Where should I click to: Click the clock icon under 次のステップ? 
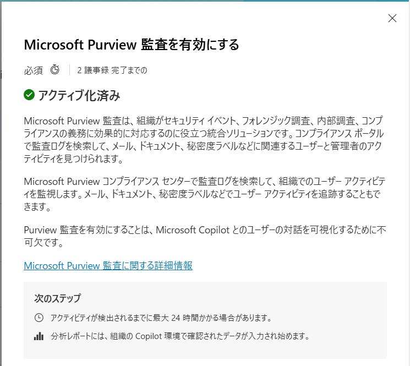pyautogui.click(x=39, y=318)
